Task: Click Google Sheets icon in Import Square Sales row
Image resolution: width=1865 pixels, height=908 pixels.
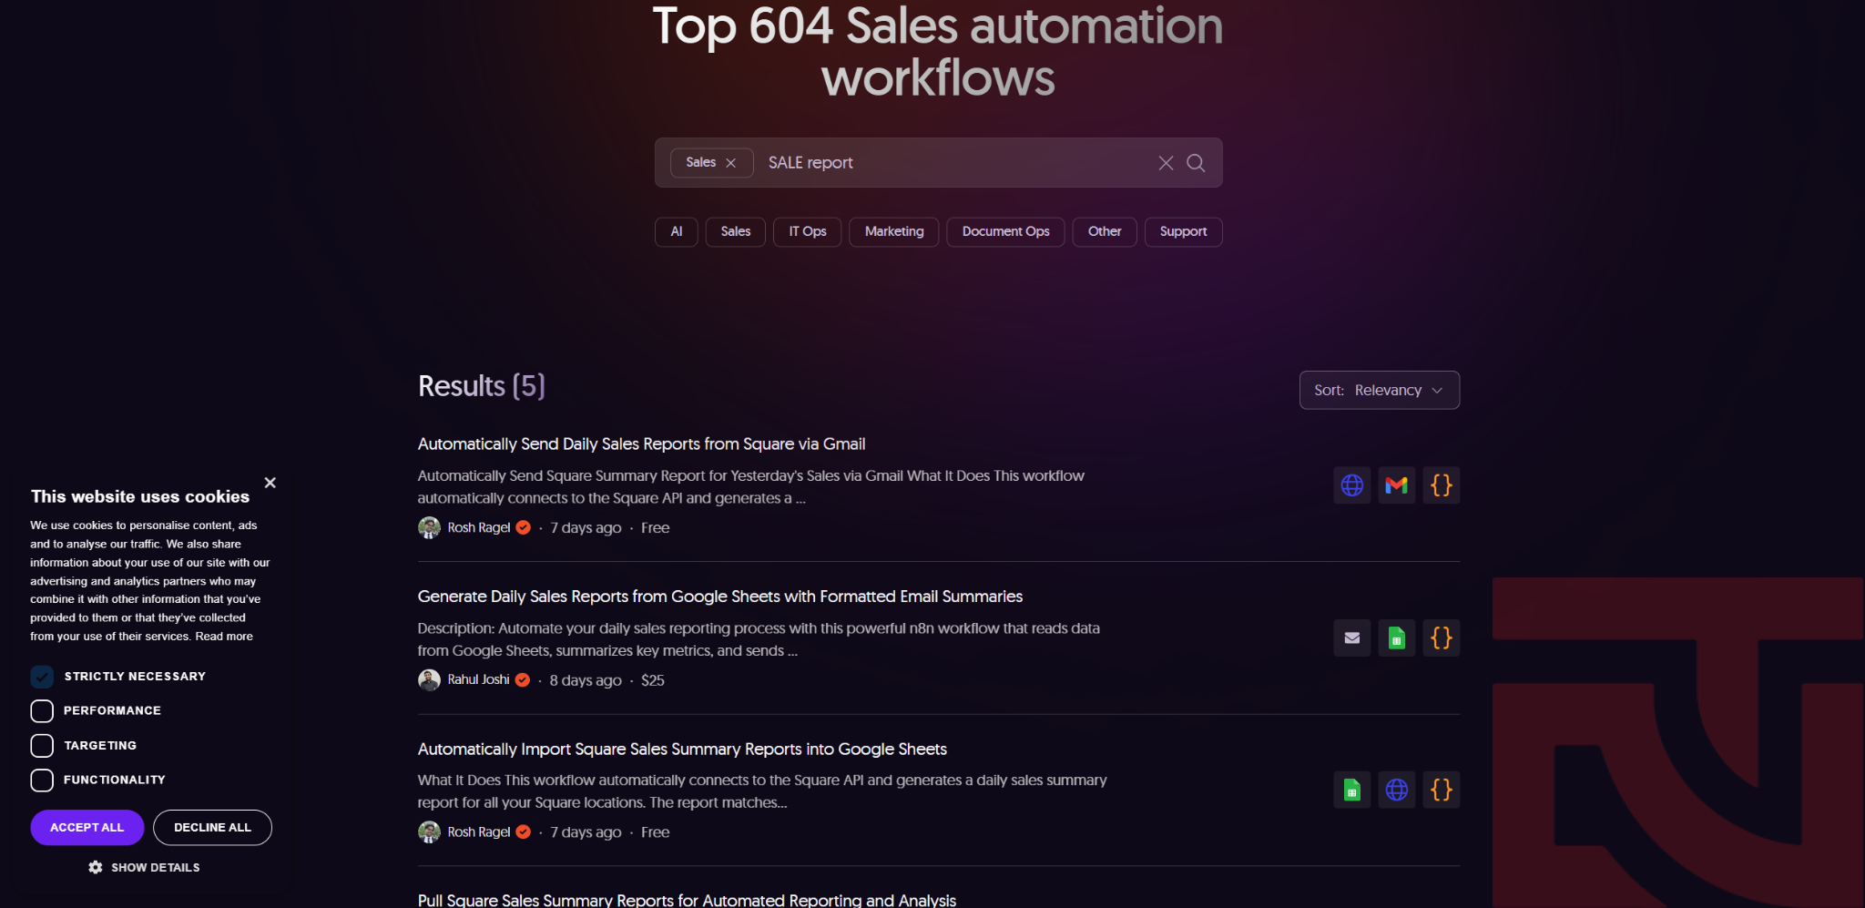Action: click(x=1352, y=790)
